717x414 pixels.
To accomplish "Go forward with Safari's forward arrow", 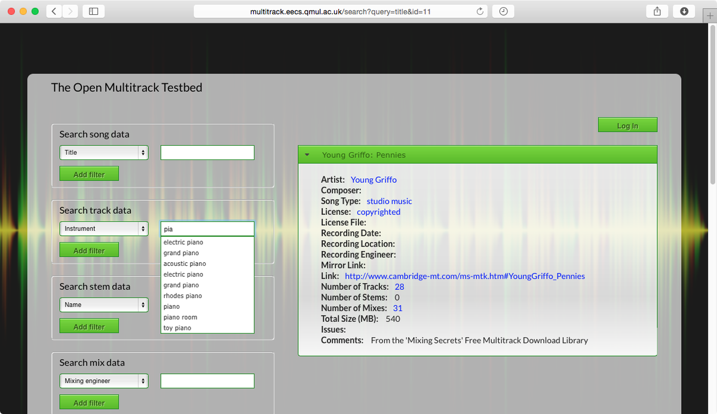I will (x=70, y=11).
